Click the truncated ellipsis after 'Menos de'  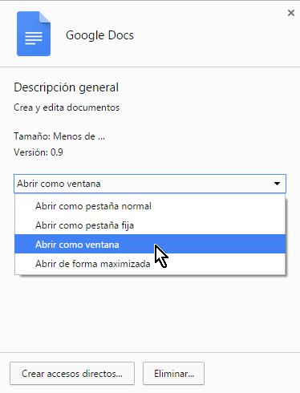[x=101, y=138]
